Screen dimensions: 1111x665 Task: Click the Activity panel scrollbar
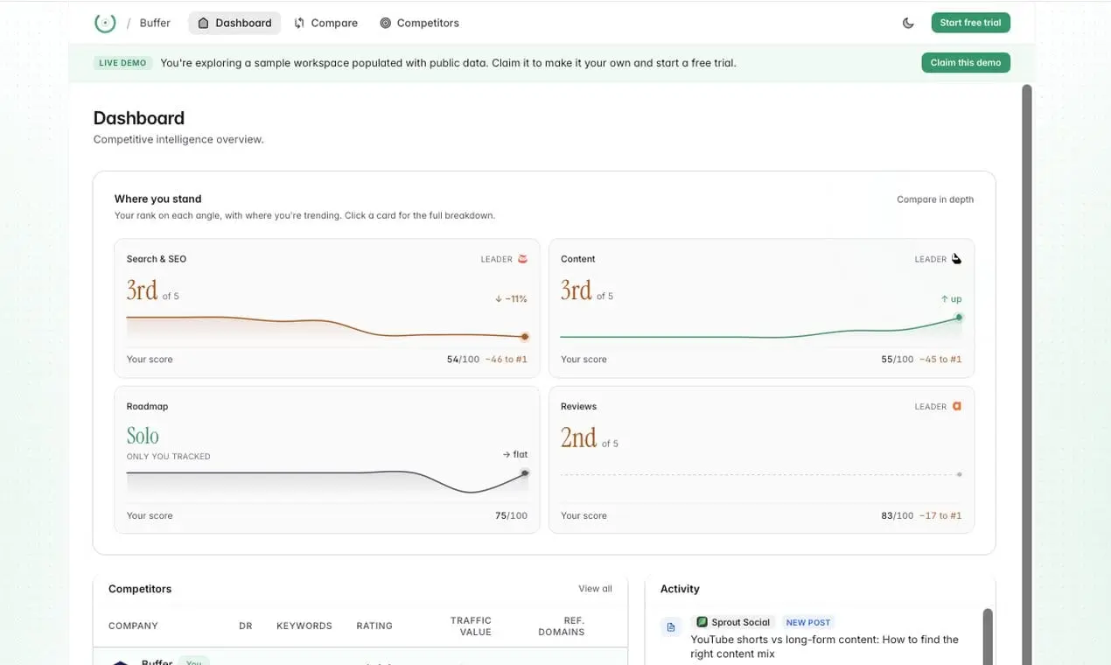988,637
